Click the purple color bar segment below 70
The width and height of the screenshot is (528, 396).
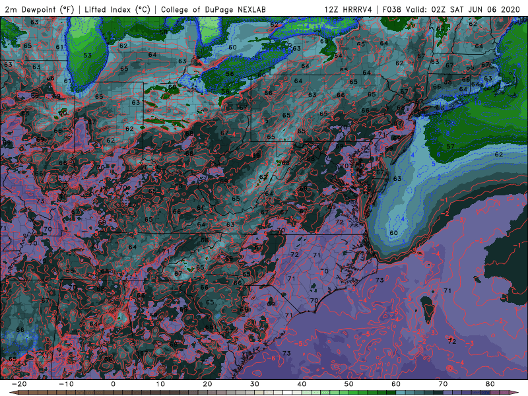(448, 393)
